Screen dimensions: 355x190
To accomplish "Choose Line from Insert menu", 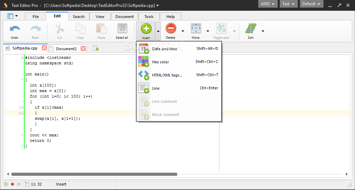I will click(x=179, y=88).
